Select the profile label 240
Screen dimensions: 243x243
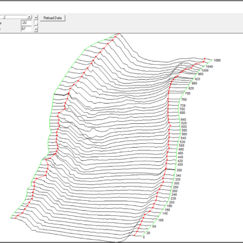tap(174, 195)
